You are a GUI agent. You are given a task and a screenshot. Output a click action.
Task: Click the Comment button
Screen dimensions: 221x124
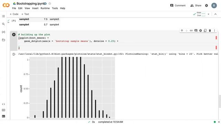(178, 6)
